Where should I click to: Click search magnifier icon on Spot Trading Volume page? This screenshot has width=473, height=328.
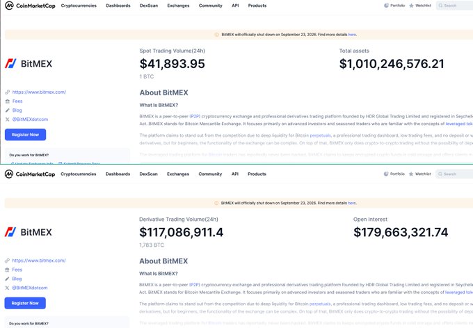(440, 6)
